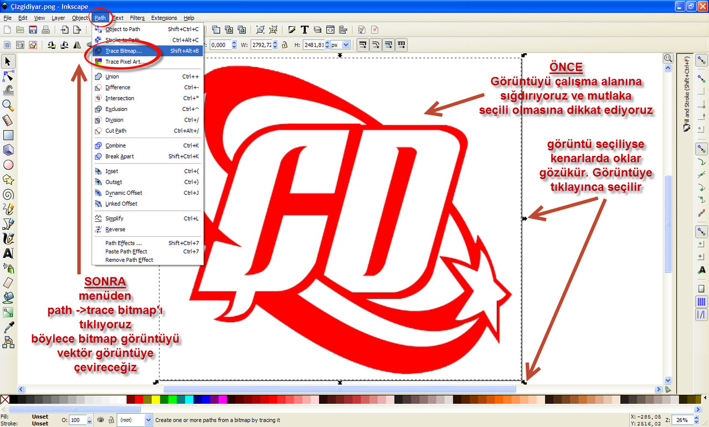Viewport: 709px width, 427px height.
Task: Open the Text and Font dialog icon
Action: tap(305, 29)
